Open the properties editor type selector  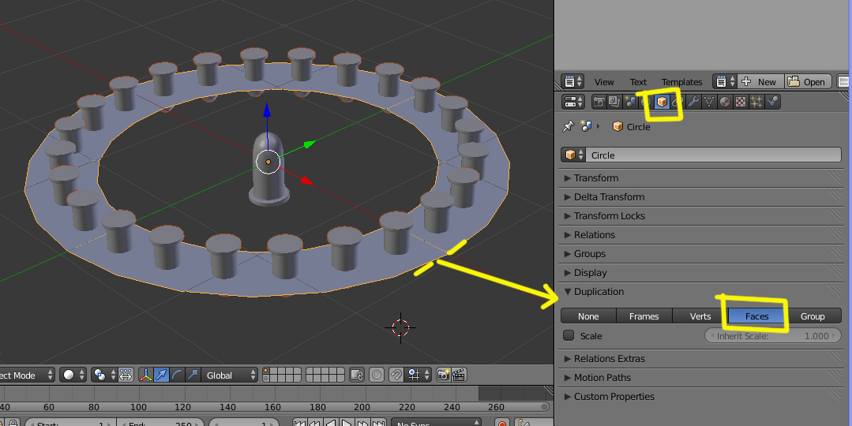572,102
